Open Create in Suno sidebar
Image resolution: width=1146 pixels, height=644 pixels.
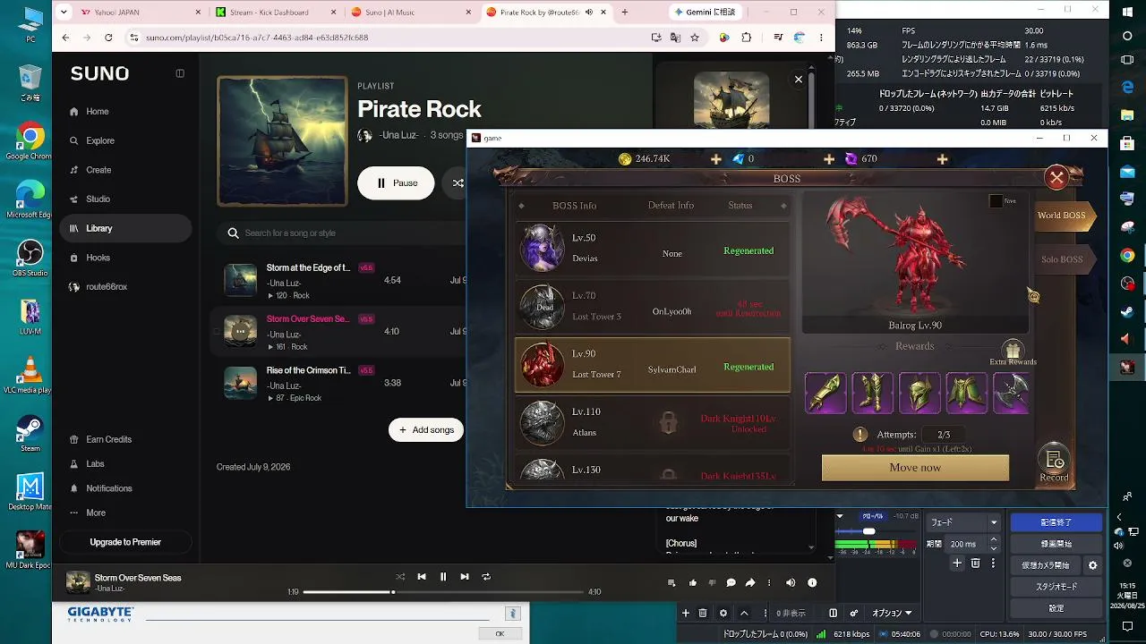coord(125,170)
